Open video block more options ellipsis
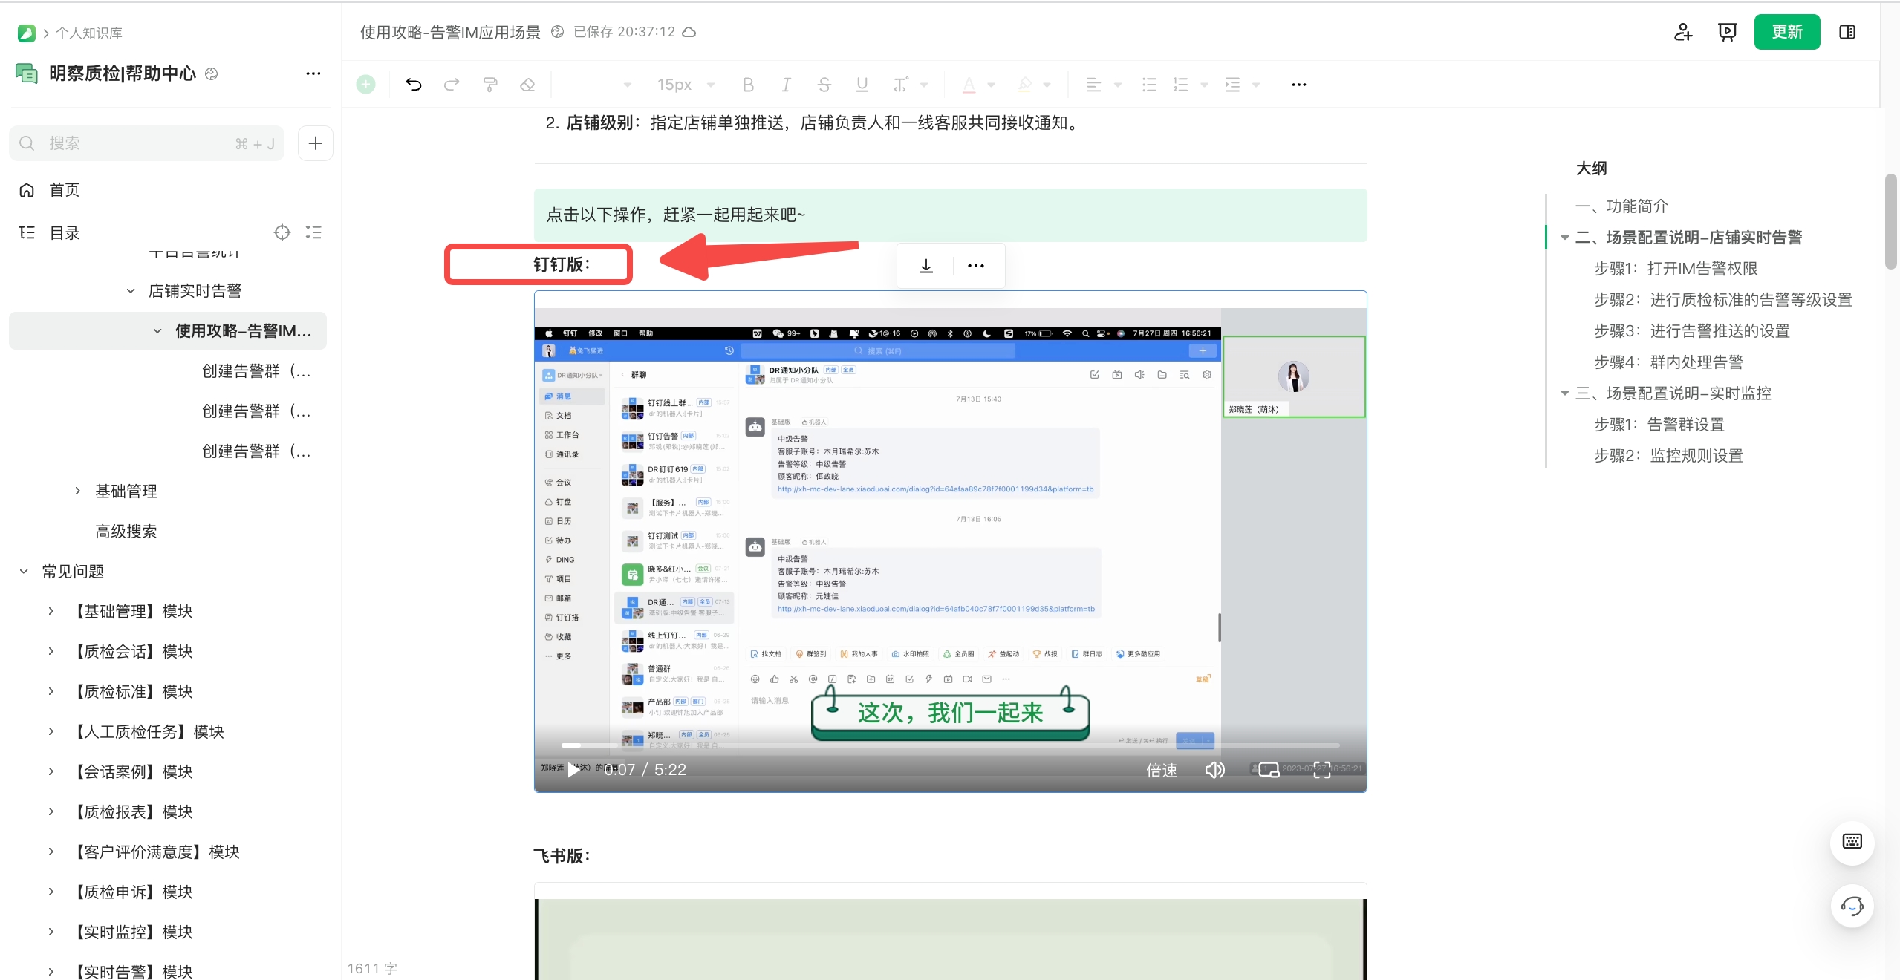The height and width of the screenshot is (980, 1900). [976, 266]
